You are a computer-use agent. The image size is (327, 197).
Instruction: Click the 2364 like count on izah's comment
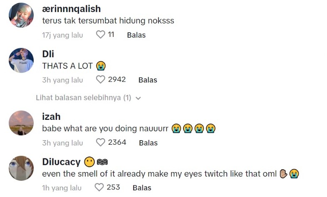pyautogui.click(x=117, y=143)
